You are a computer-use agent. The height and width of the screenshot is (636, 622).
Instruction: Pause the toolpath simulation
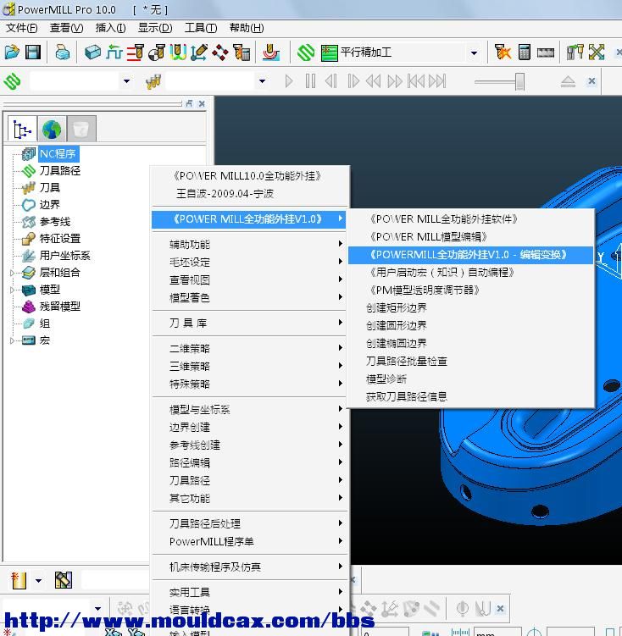[310, 81]
